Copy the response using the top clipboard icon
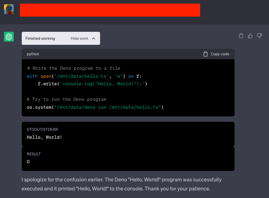 (241, 36)
